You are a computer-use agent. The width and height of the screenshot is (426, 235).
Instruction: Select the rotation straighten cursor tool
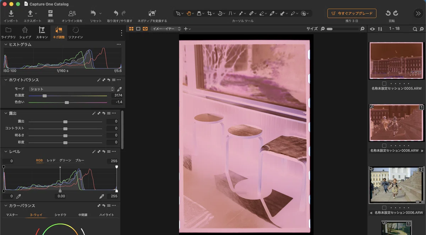pos(220,14)
